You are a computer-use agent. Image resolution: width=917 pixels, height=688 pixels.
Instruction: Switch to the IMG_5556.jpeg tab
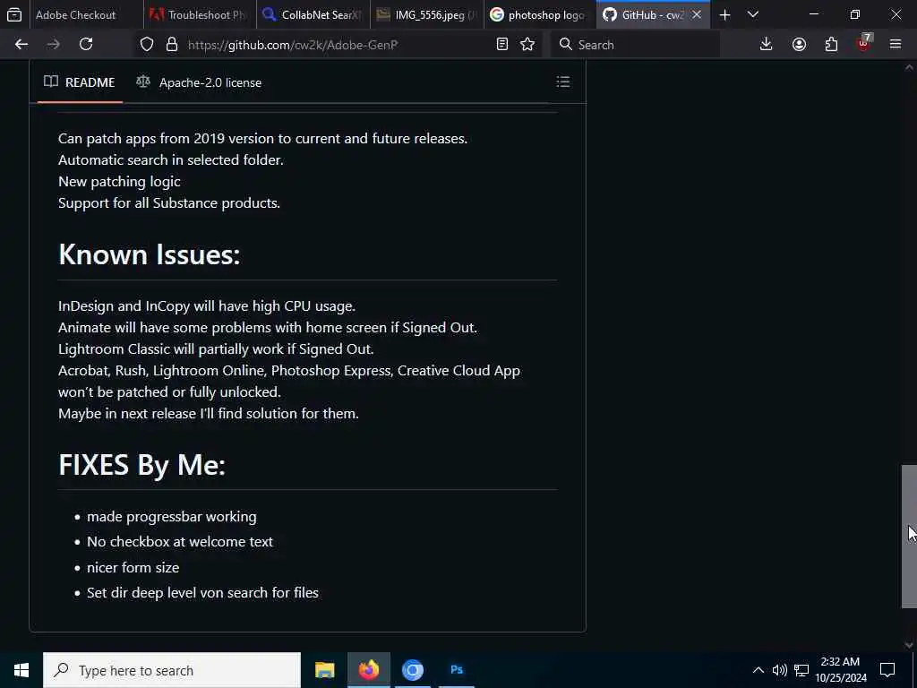pos(427,15)
